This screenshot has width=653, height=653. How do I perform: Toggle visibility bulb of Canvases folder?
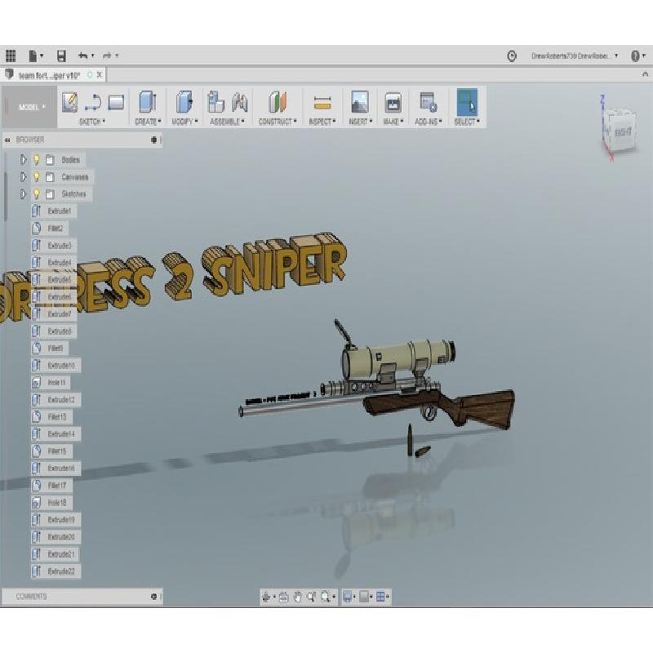(37, 177)
